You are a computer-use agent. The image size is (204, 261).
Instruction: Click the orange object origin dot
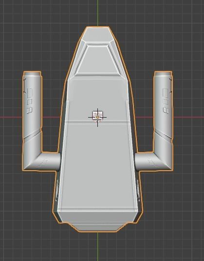97,117
